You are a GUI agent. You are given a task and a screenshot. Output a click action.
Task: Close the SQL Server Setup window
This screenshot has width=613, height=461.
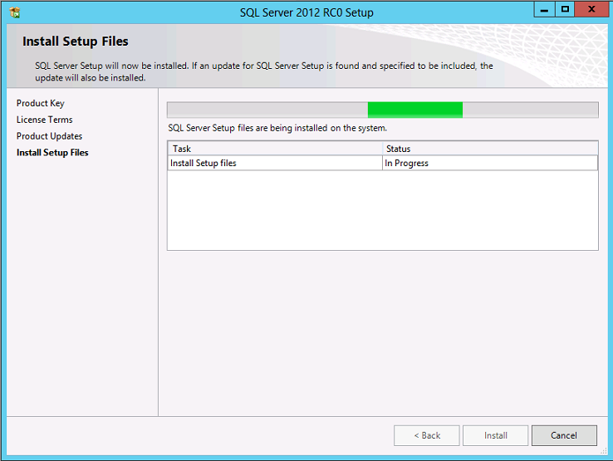point(591,10)
